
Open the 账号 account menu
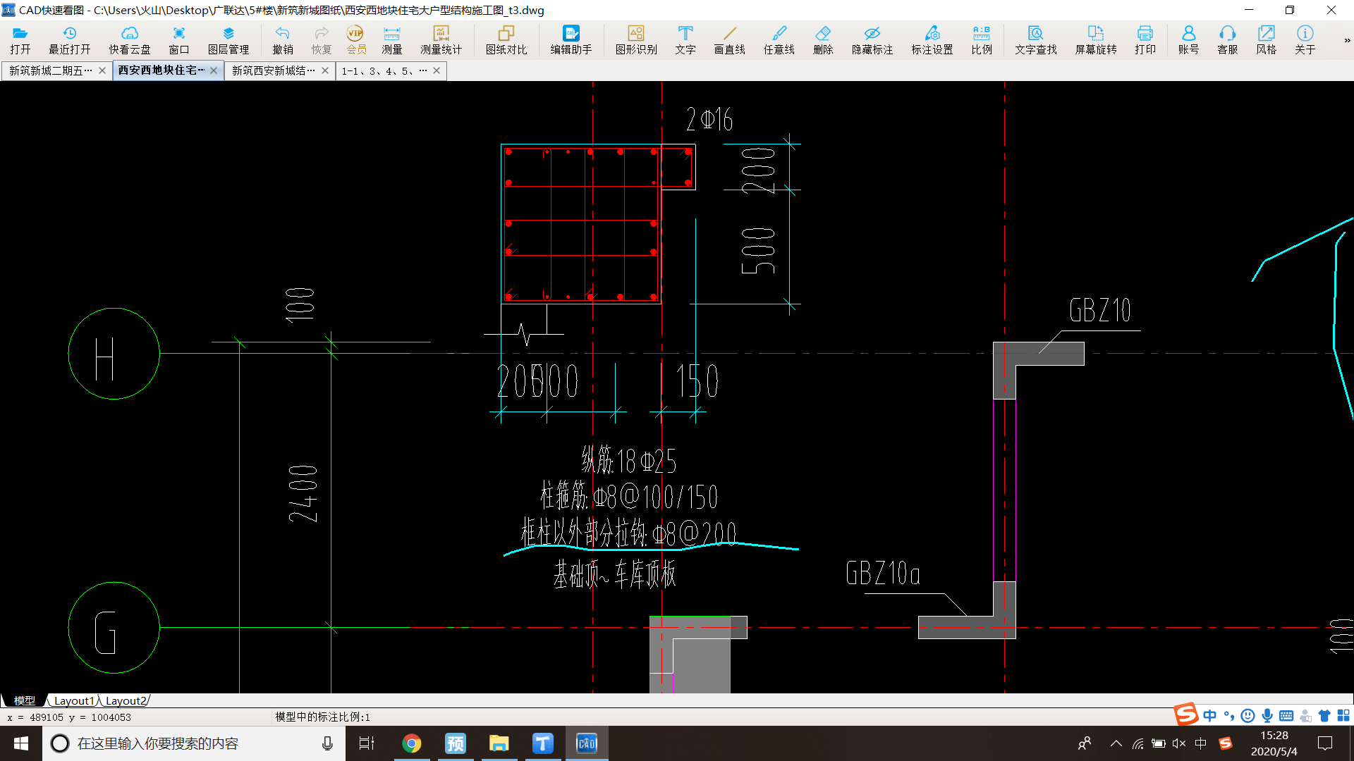pos(1189,40)
